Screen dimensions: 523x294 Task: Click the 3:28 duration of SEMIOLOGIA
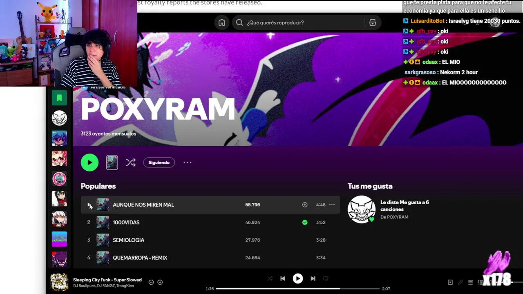pyautogui.click(x=321, y=240)
